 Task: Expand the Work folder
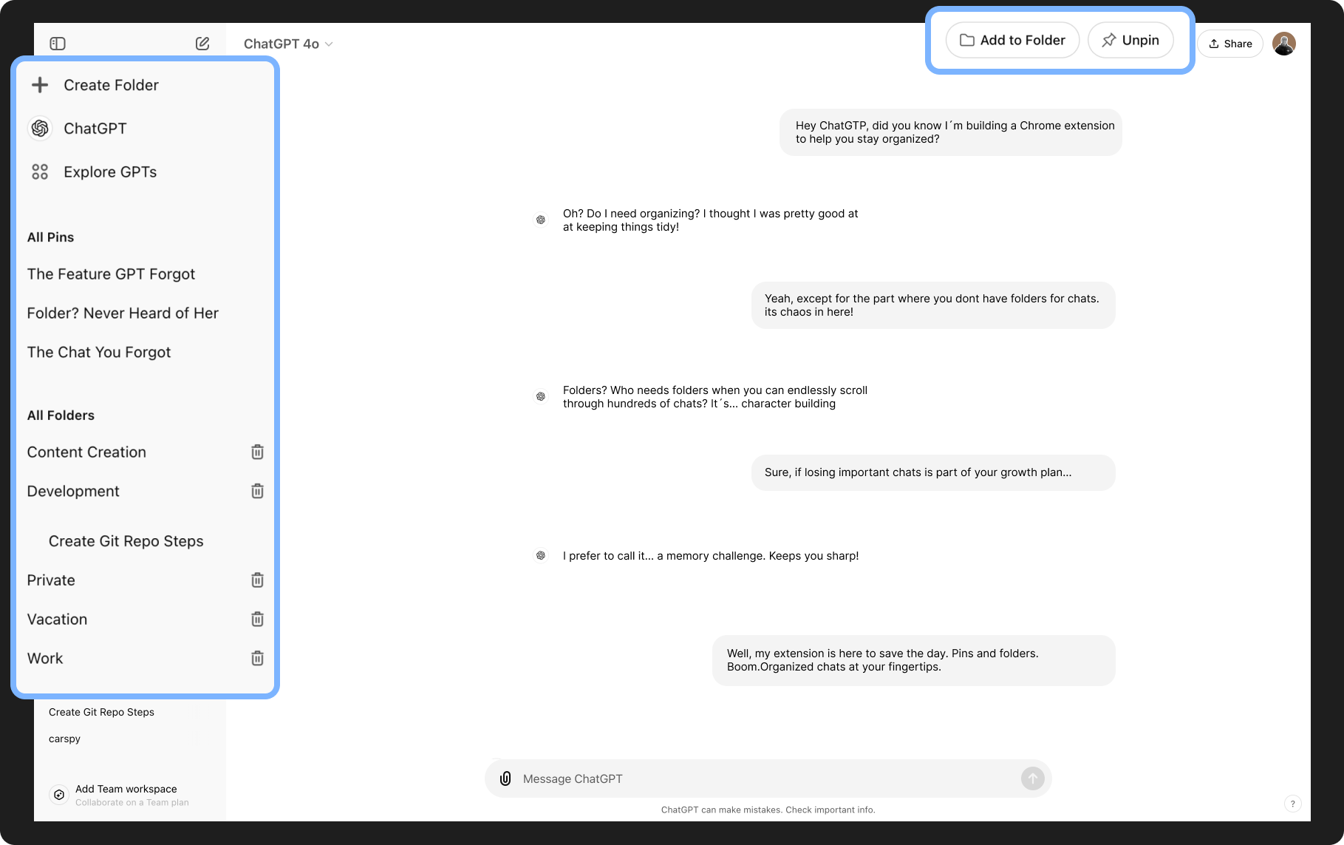45,659
